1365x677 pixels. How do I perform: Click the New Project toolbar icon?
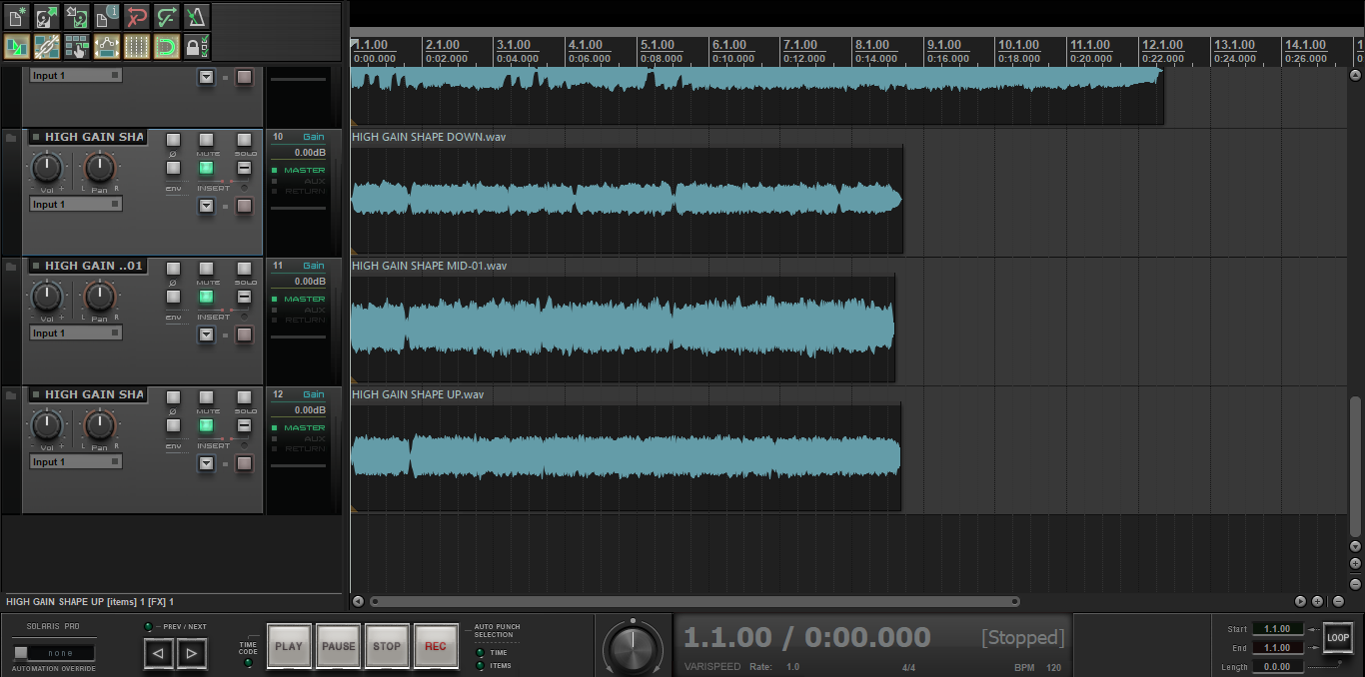tap(17, 16)
